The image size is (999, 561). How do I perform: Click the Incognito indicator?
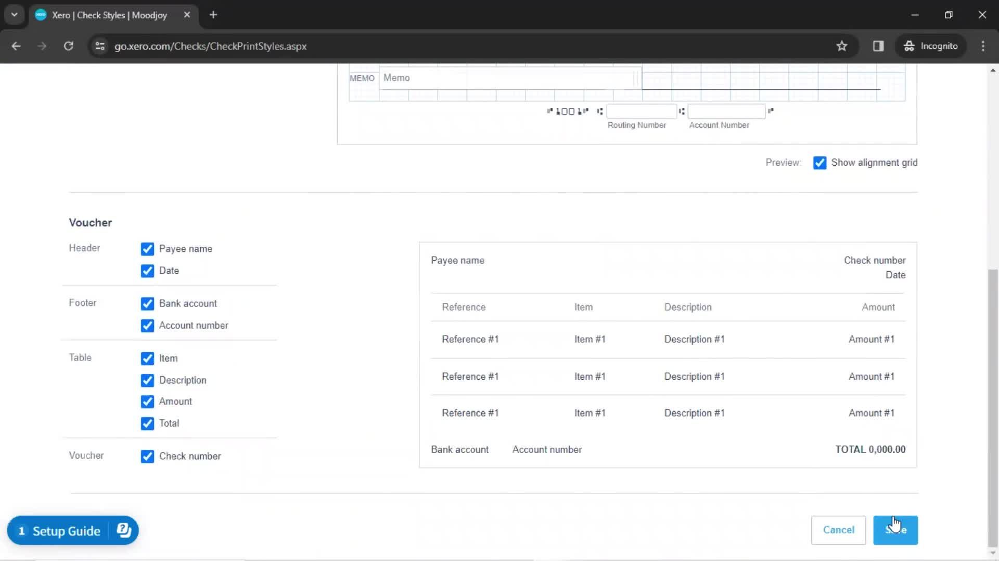tap(931, 46)
